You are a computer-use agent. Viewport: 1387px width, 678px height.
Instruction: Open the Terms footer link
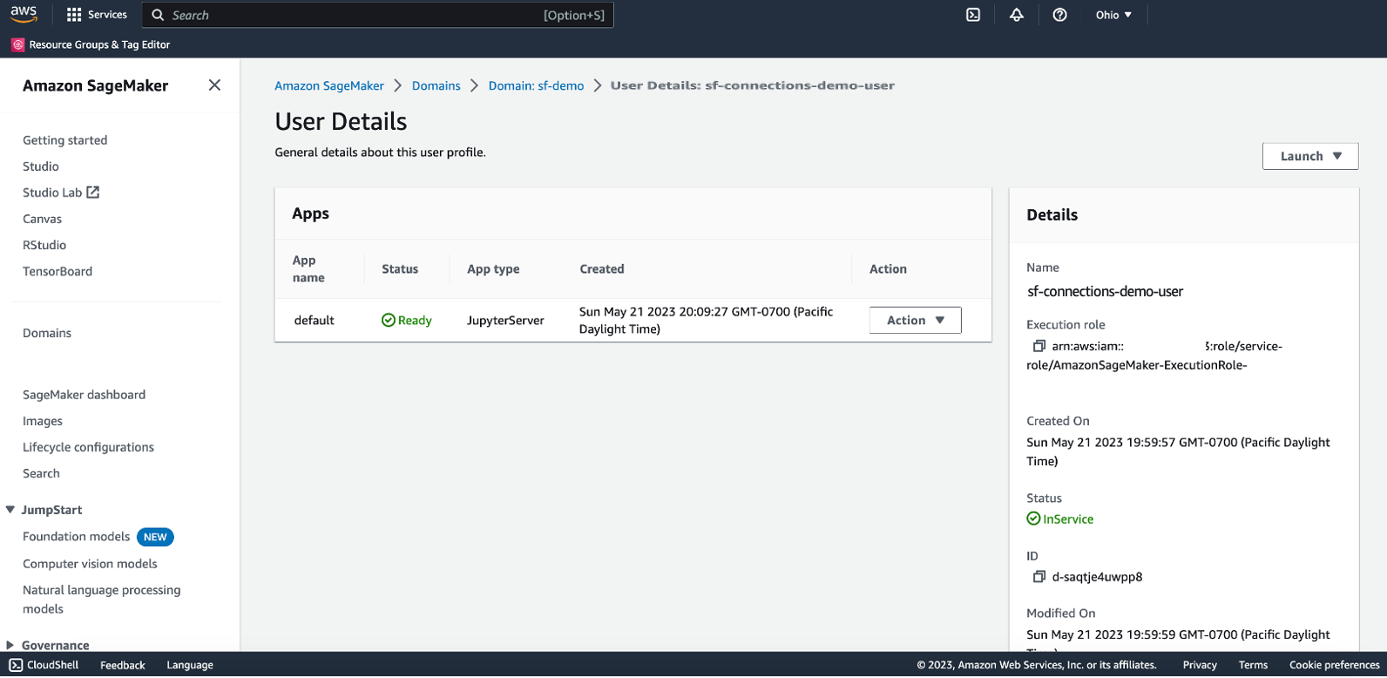(x=1254, y=665)
